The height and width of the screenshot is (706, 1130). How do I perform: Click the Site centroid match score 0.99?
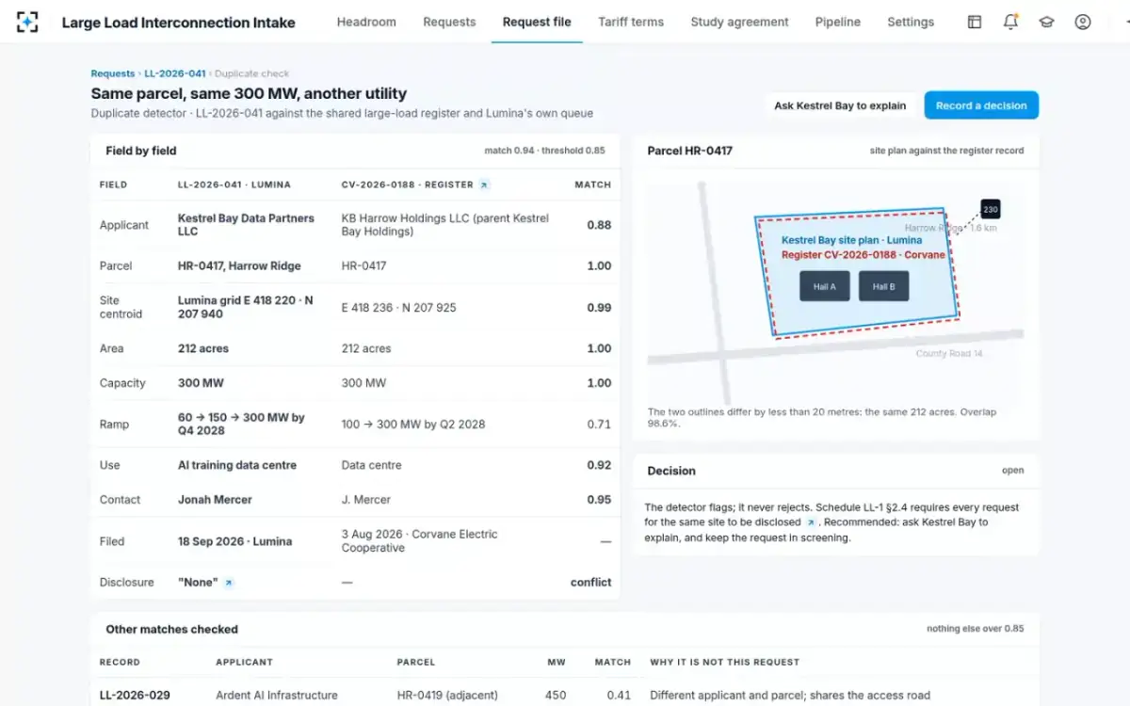coord(599,308)
